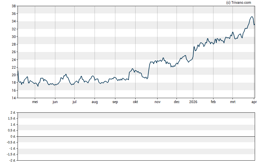Click the Trivano.com copyright watermark
The width and height of the screenshot is (260, 165).
point(239,3)
